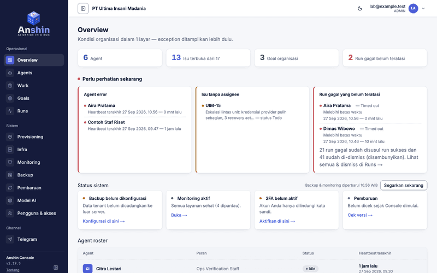Open Infra via its sidebar icon

click(x=10, y=150)
